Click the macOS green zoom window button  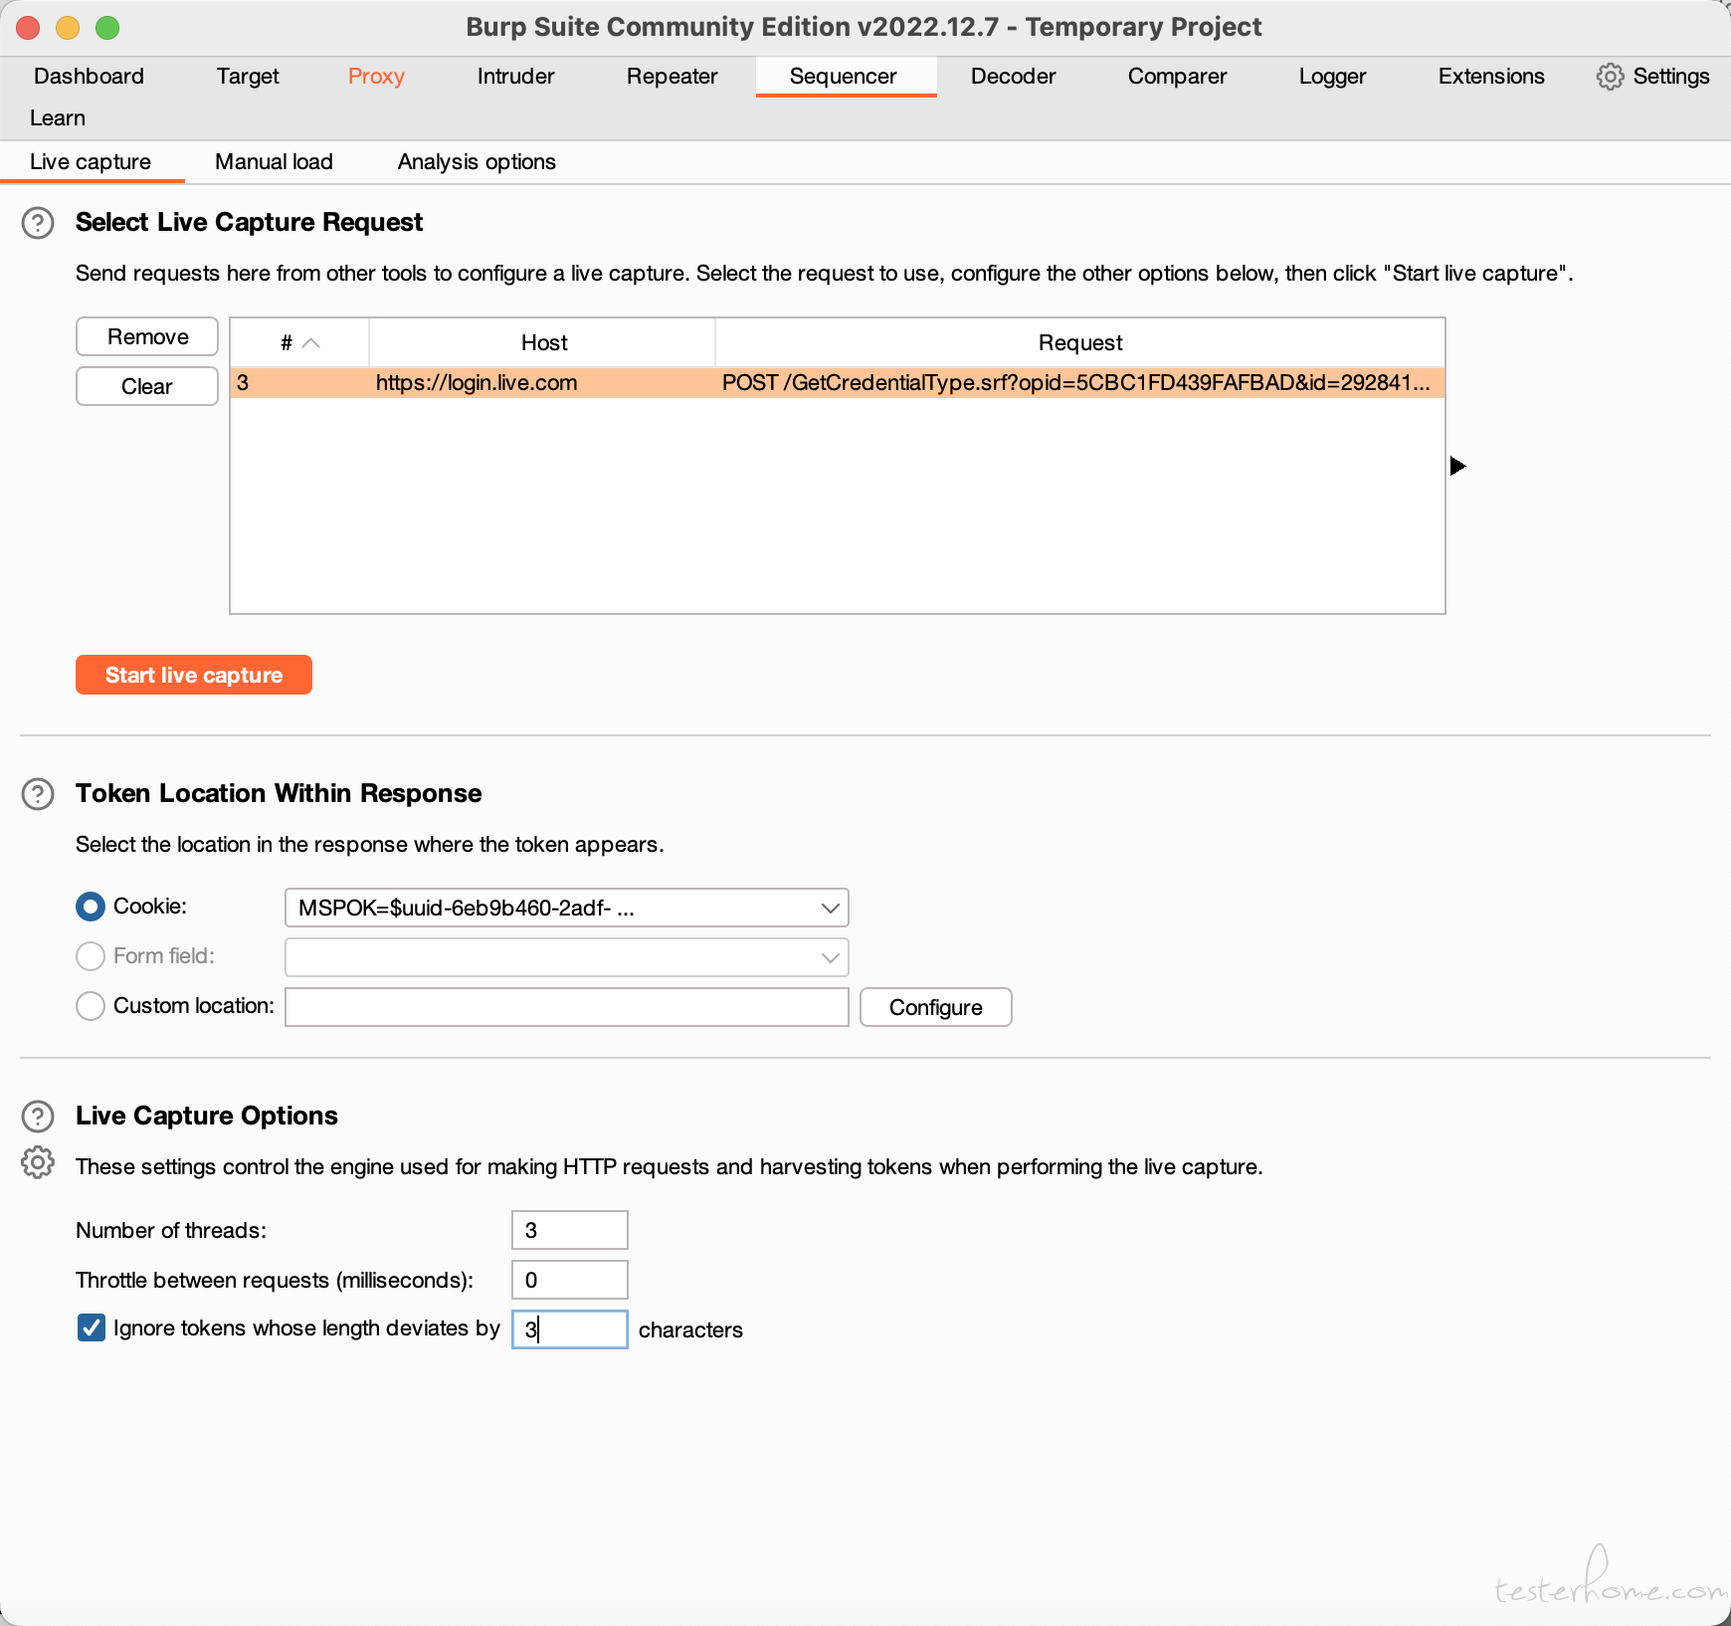[x=107, y=28]
